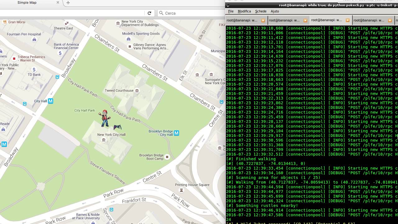Image resolution: width=398 pixels, height=224 pixels.
Task: Close the Simple Map browser tab
Action: tap(58, 2)
